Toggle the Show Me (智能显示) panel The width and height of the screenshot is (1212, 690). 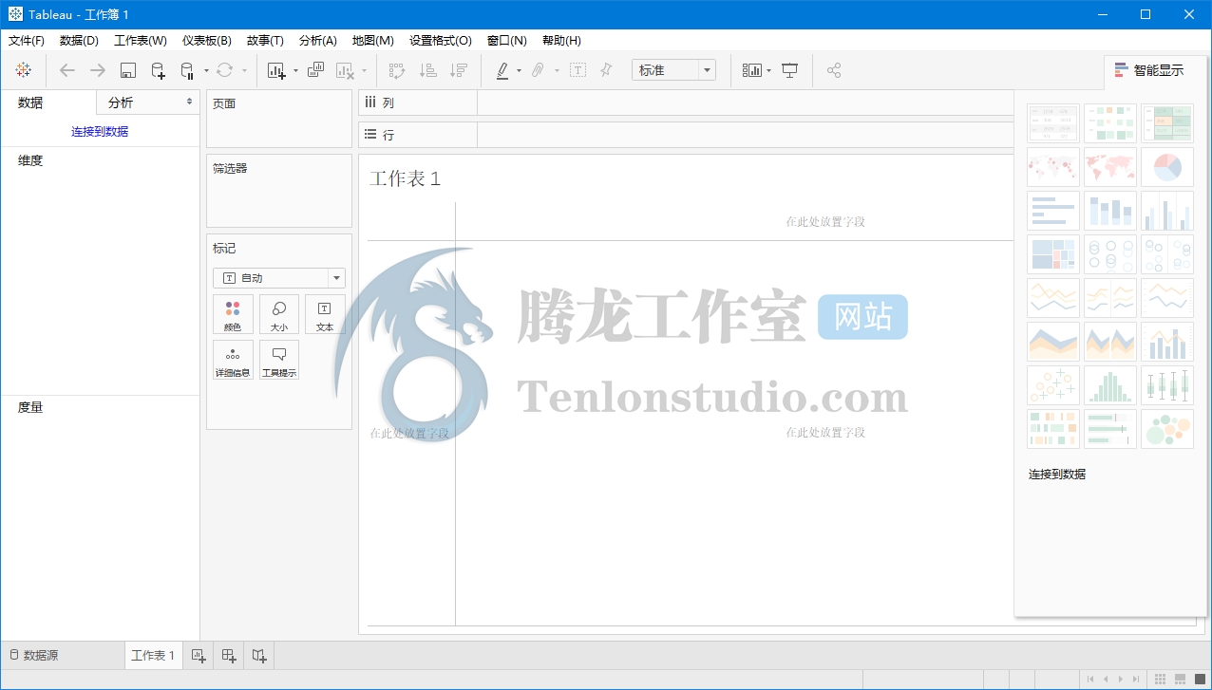[1149, 70]
